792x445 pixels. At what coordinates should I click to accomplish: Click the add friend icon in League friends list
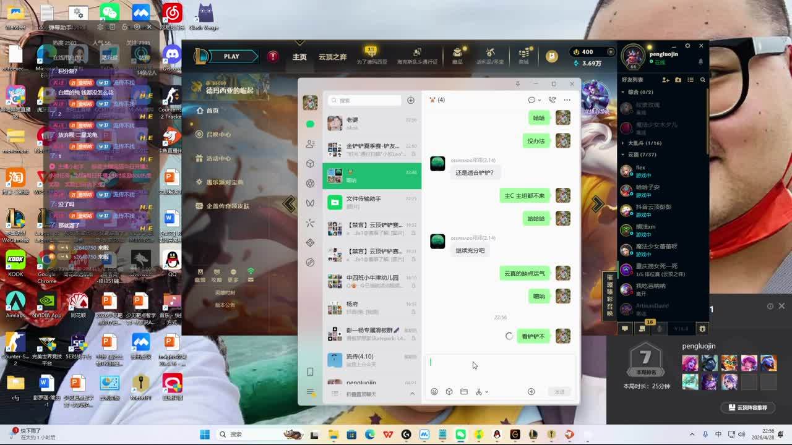click(666, 80)
